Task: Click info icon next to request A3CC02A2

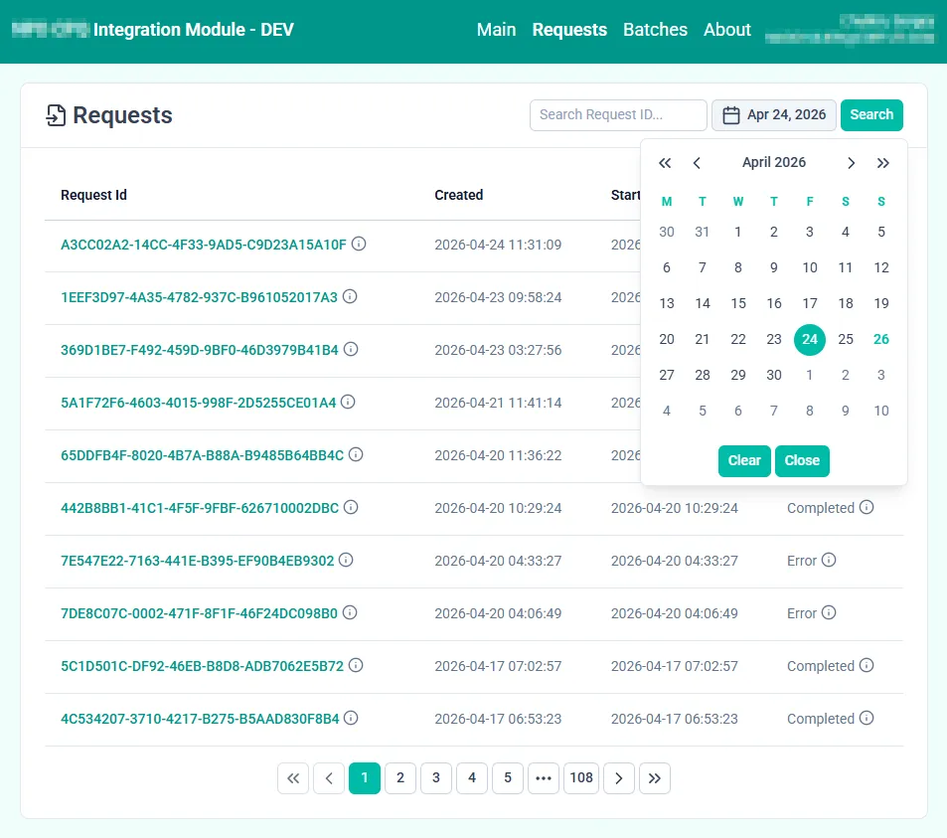Action: [359, 244]
